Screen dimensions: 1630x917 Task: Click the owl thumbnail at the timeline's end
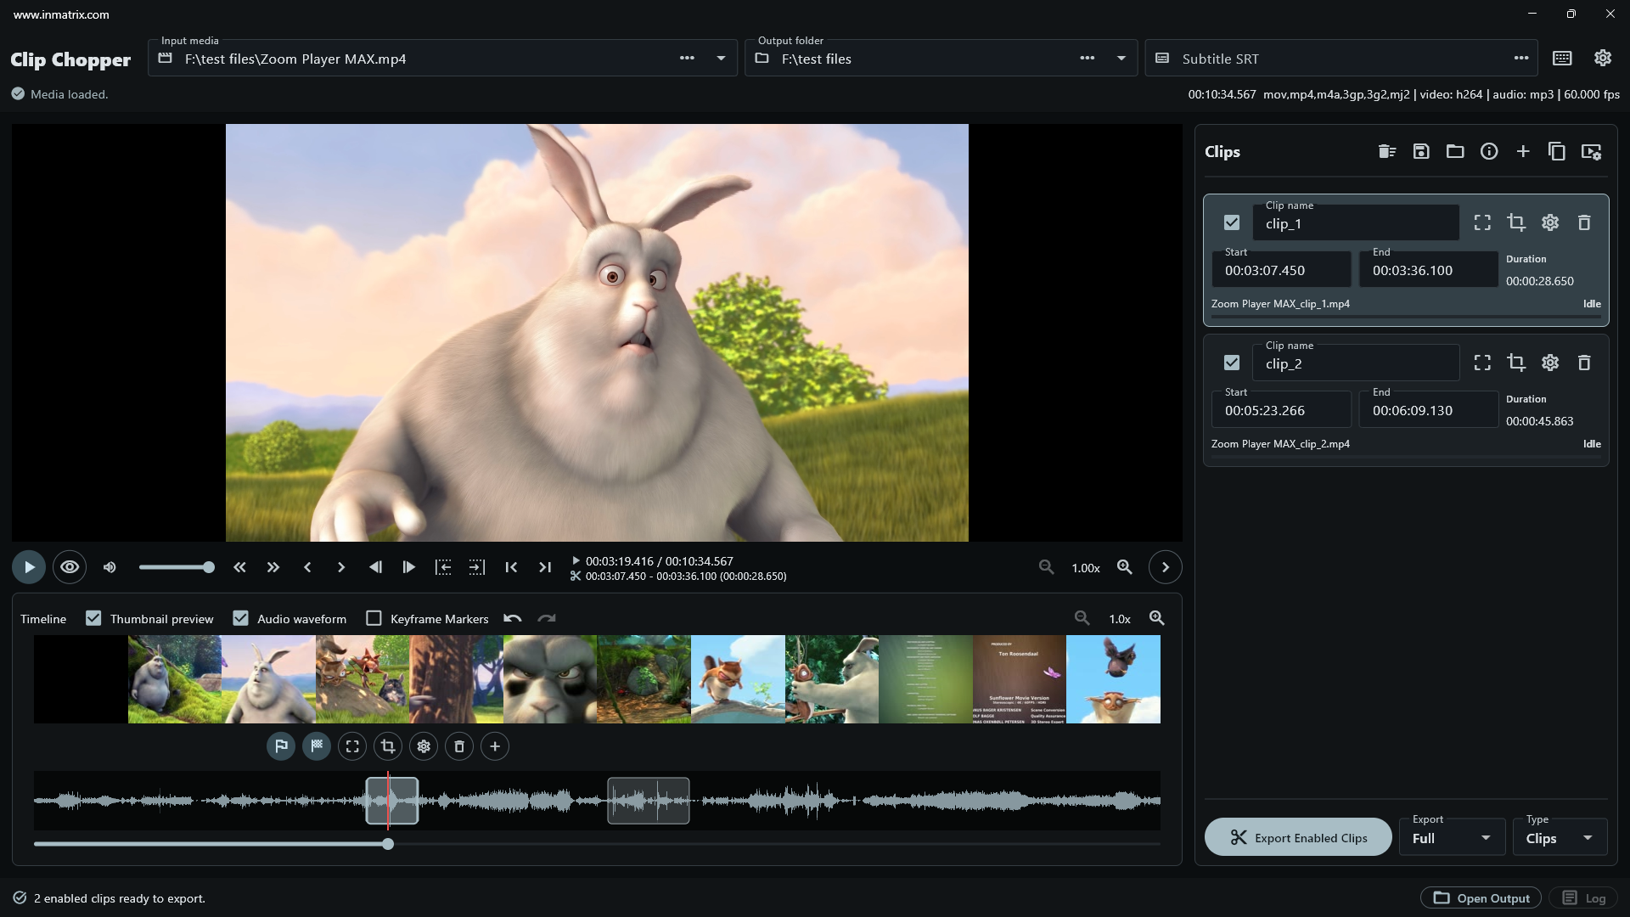pyautogui.click(x=1113, y=679)
